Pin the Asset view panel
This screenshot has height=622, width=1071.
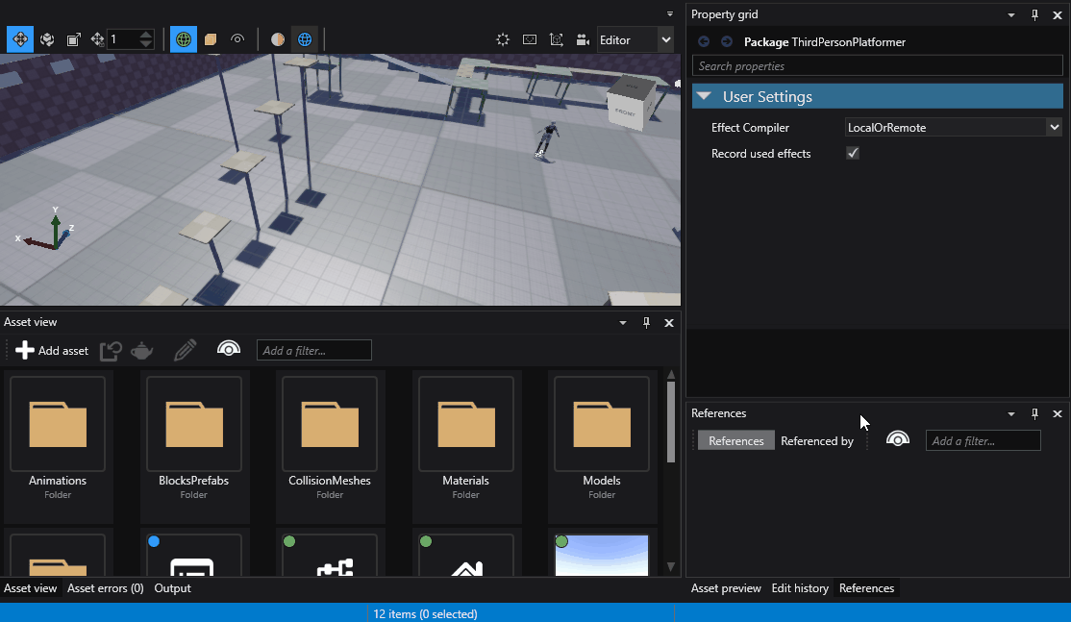[x=646, y=322]
